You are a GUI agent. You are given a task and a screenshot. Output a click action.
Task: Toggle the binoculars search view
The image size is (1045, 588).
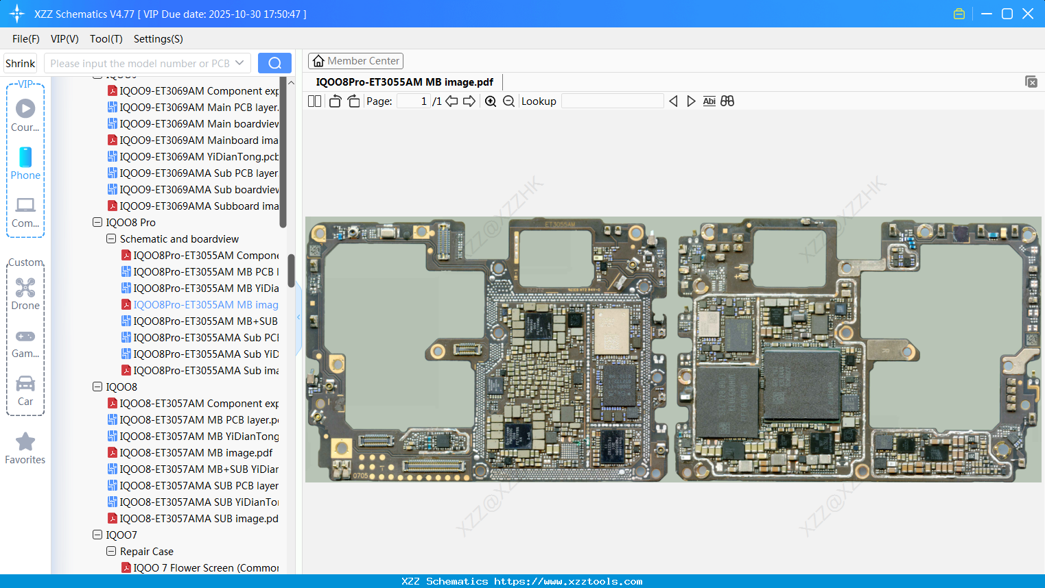727,101
